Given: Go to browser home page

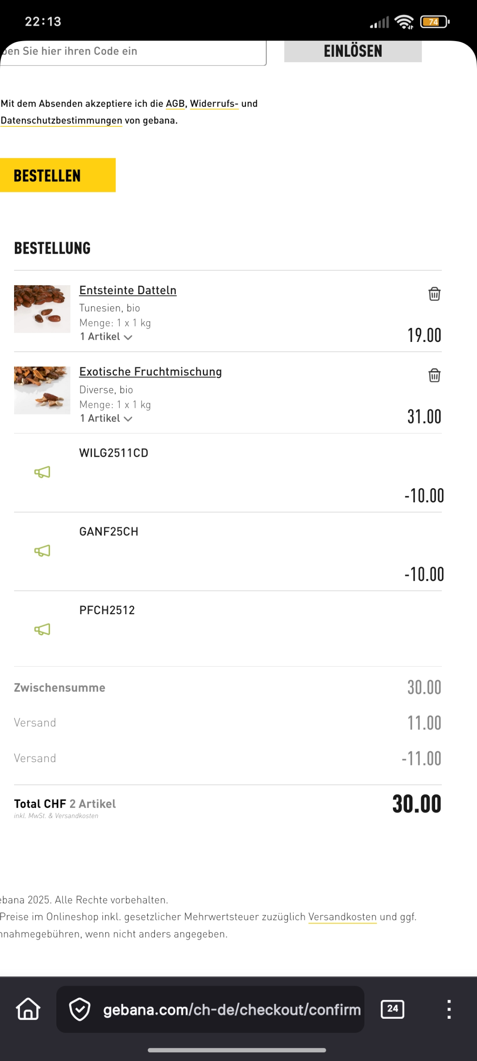Looking at the screenshot, I should [28, 1009].
